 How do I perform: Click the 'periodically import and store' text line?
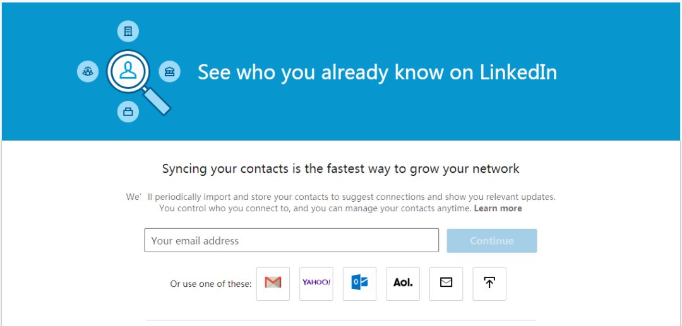pyautogui.click(x=341, y=197)
